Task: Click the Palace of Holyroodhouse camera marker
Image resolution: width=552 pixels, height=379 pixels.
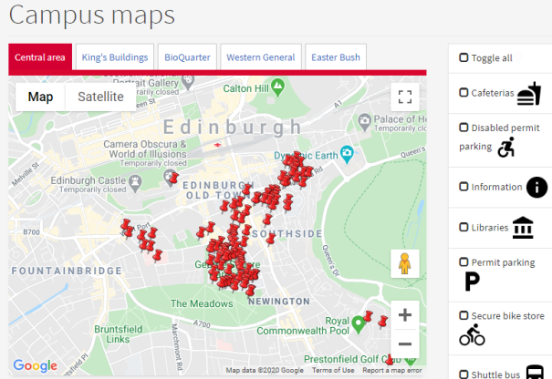Action: pyautogui.click(x=365, y=122)
